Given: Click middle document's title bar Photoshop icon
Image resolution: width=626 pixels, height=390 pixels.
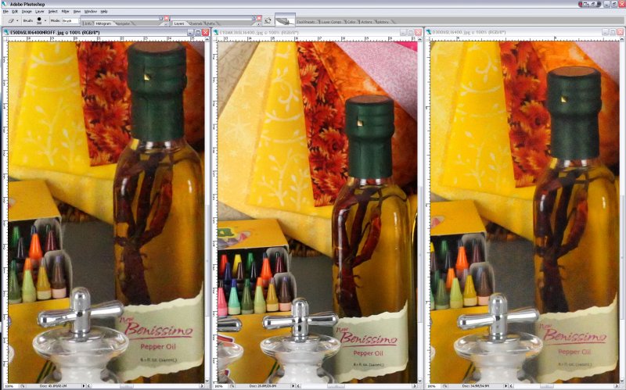Looking at the screenshot, I should pos(216,32).
